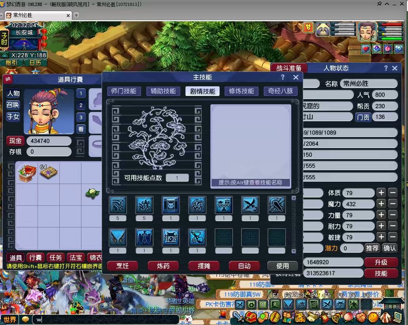Click the 技能 button in character status
The width and height of the screenshot is (408, 325).
[x=381, y=273]
